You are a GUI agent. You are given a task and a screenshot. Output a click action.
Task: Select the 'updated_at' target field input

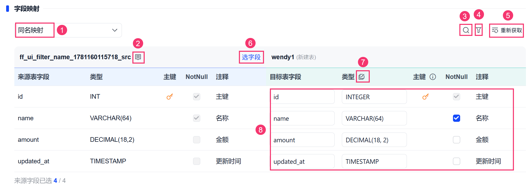tap(303, 162)
